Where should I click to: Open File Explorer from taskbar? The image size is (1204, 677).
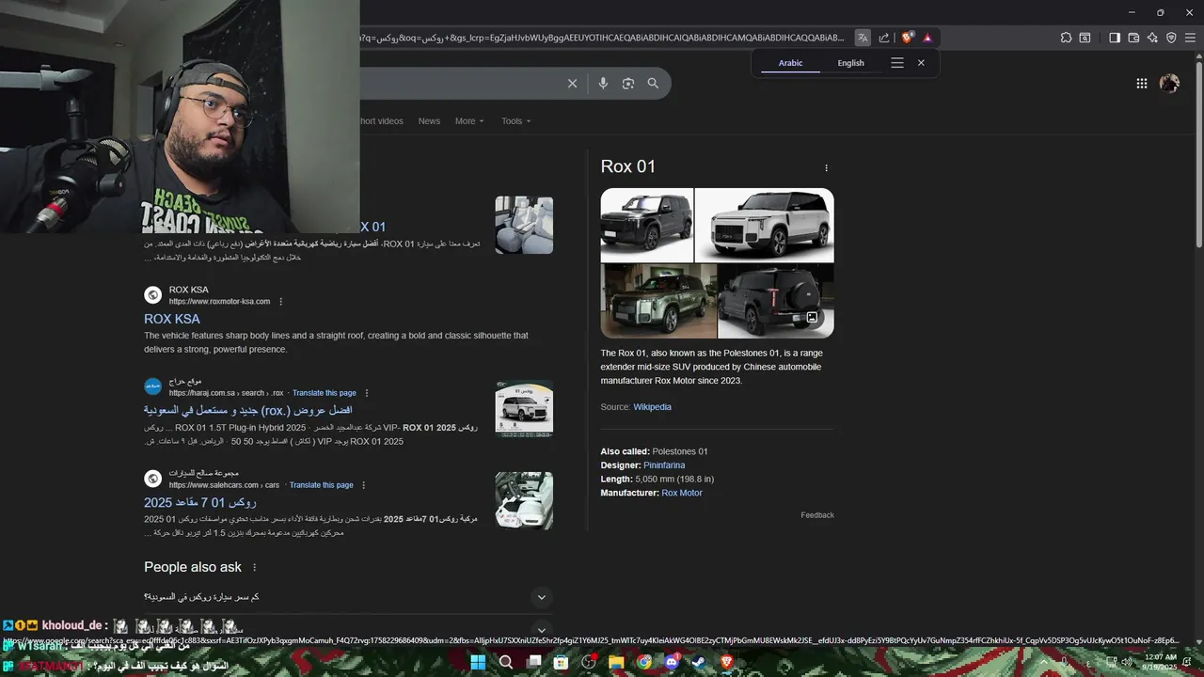click(616, 662)
